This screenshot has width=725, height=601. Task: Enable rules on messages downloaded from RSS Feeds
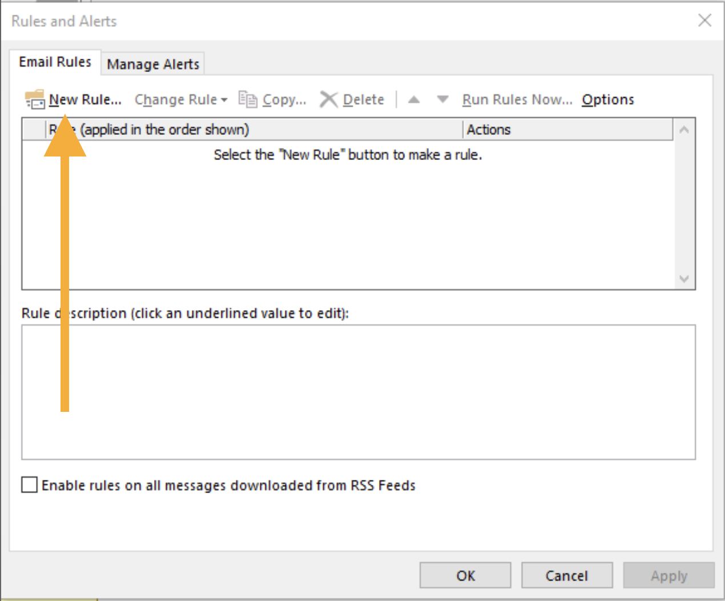coord(28,485)
